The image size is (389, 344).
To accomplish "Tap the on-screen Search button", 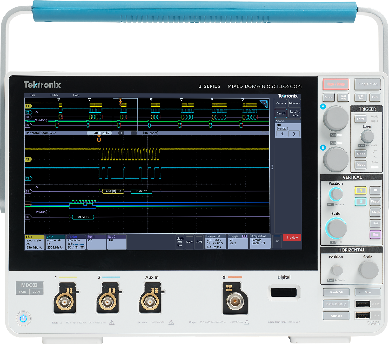I will coord(281,113).
